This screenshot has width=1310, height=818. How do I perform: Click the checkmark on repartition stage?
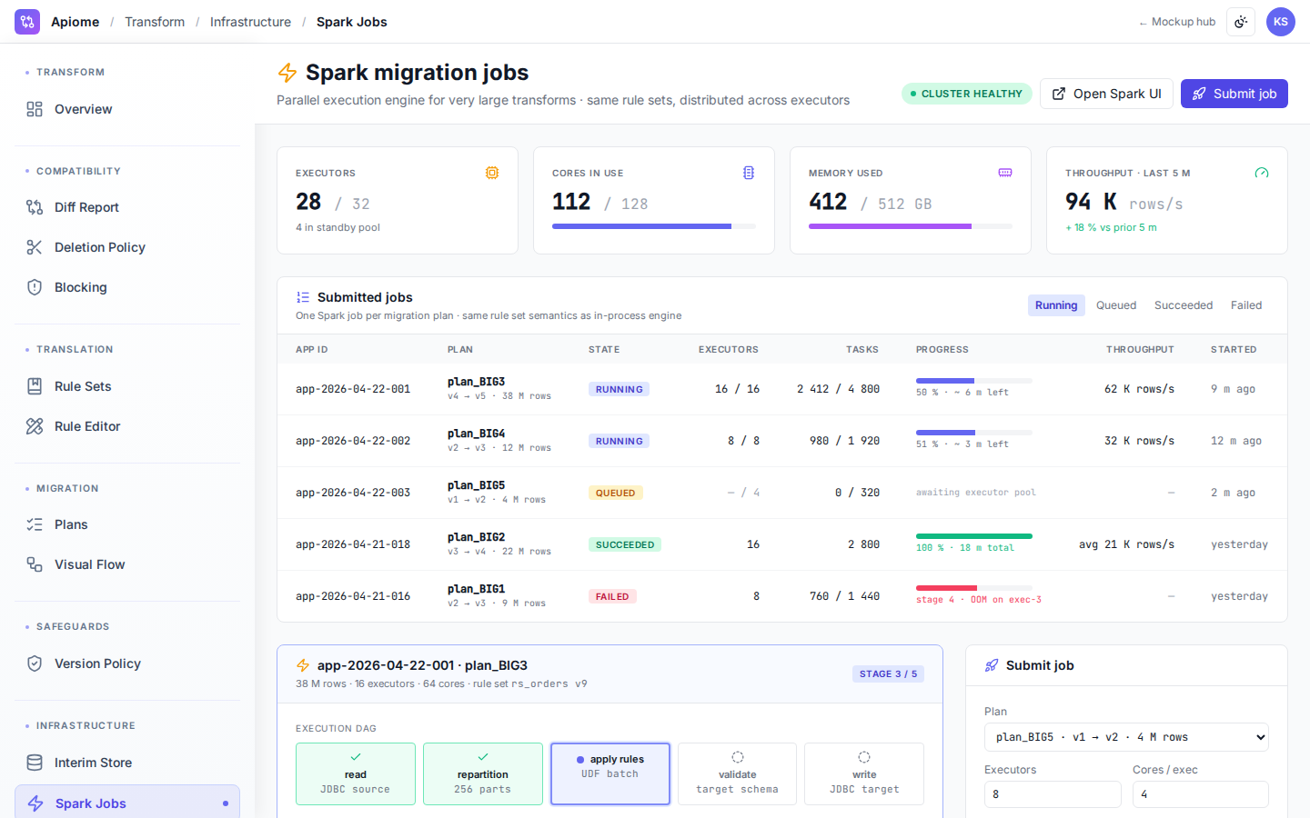coord(483,757)
